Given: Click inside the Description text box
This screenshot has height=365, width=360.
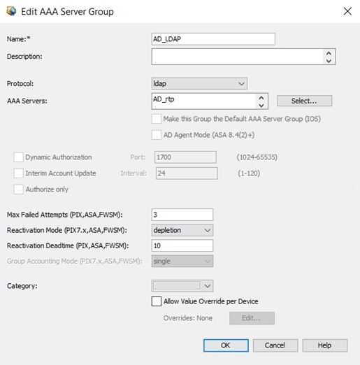Looking at the screenshot, I should pyautogui.click(x=237, y=57).
